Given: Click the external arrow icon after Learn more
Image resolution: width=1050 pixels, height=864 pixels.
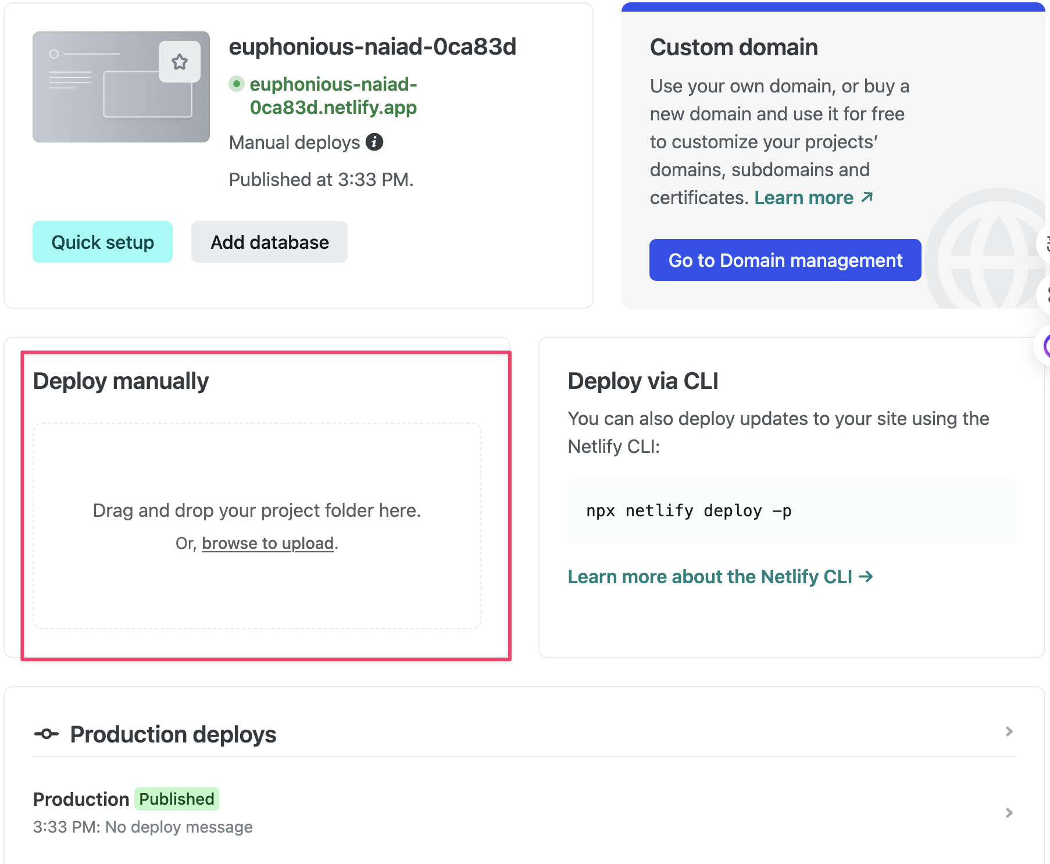Looking at the screenshot, I should [x=867, y=198].
